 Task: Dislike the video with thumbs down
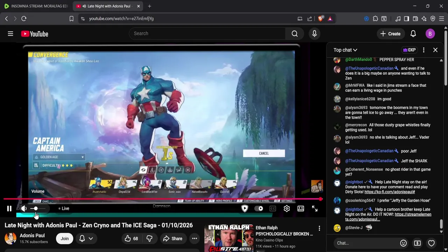[149, 239]
